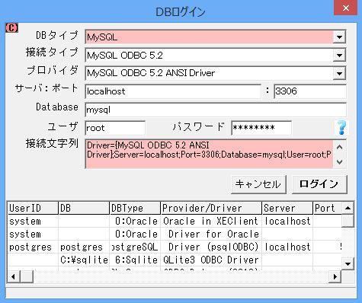Viewport: 362px width, 303px height.
Task: Open the DBタイプ dropdown arrow
Action: (x=339, y=37)
